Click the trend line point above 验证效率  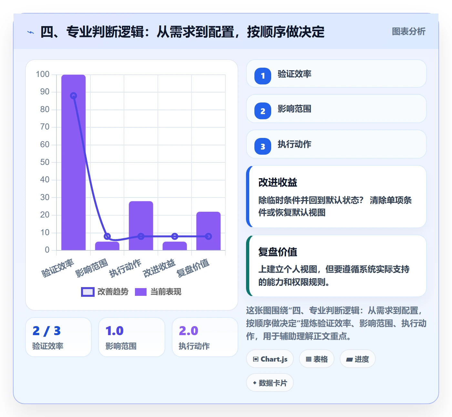pos(74,96)
